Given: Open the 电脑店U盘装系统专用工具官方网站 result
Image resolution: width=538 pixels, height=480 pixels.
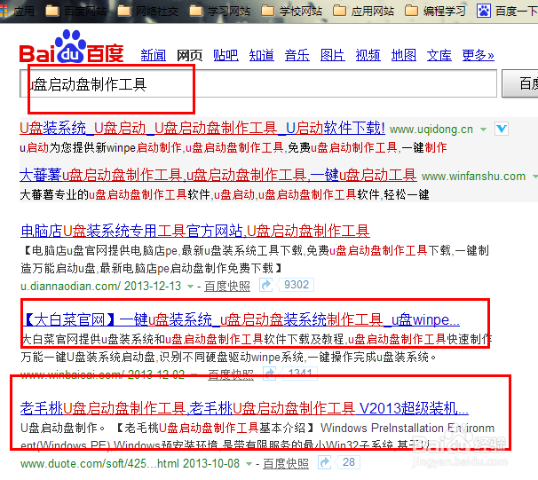Looking at the screenshot, I should pyautogui.click(x=195, y=231).
